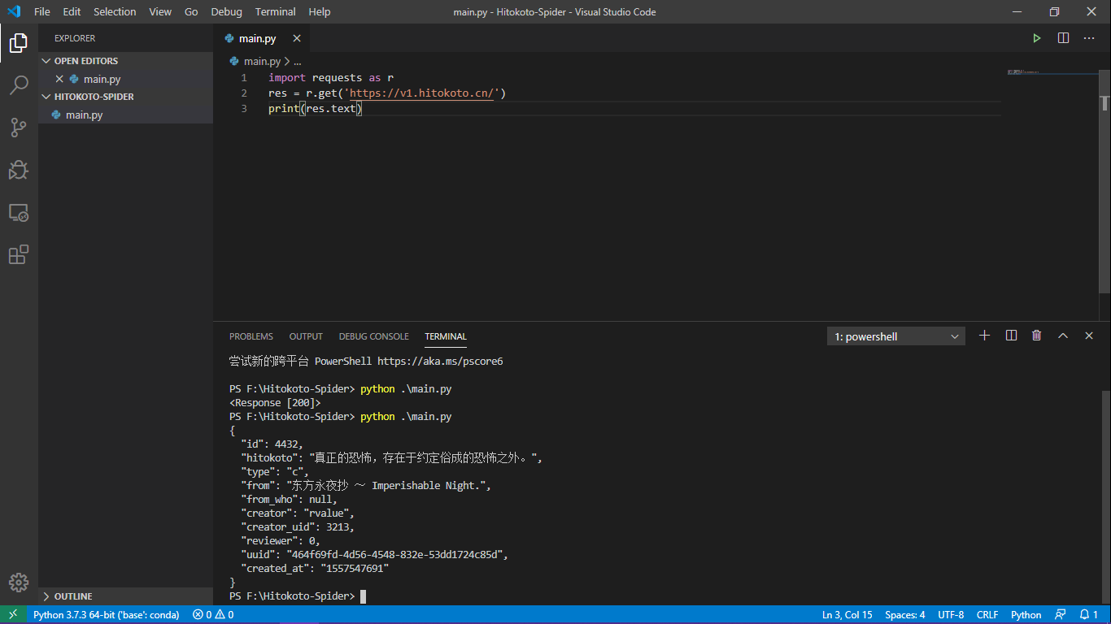Split the editor to the right
The height and width of the screenshot is (624, 1111).
coord(1063,38)
